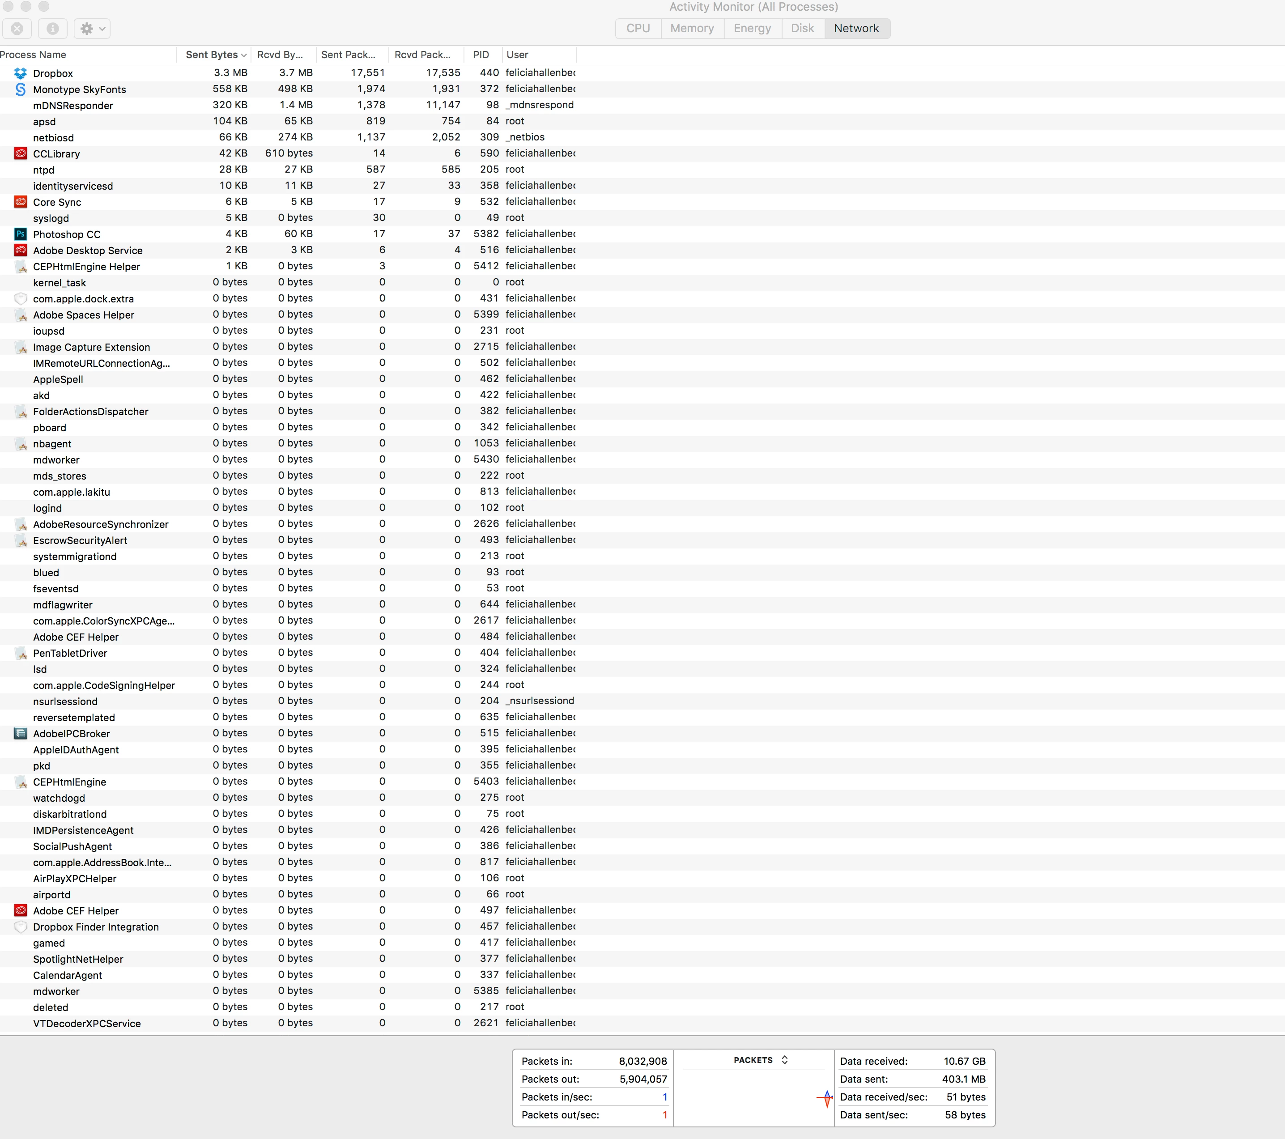The width and height of the screenshot is (1285, 1139).
Task: Click the CCLibrary Creative Cloud icon
Action: pos(20,153)
